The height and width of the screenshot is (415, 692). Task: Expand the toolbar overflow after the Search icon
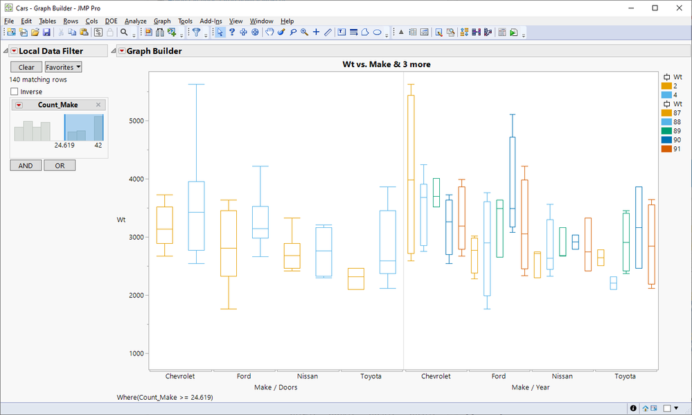[134, 35]
